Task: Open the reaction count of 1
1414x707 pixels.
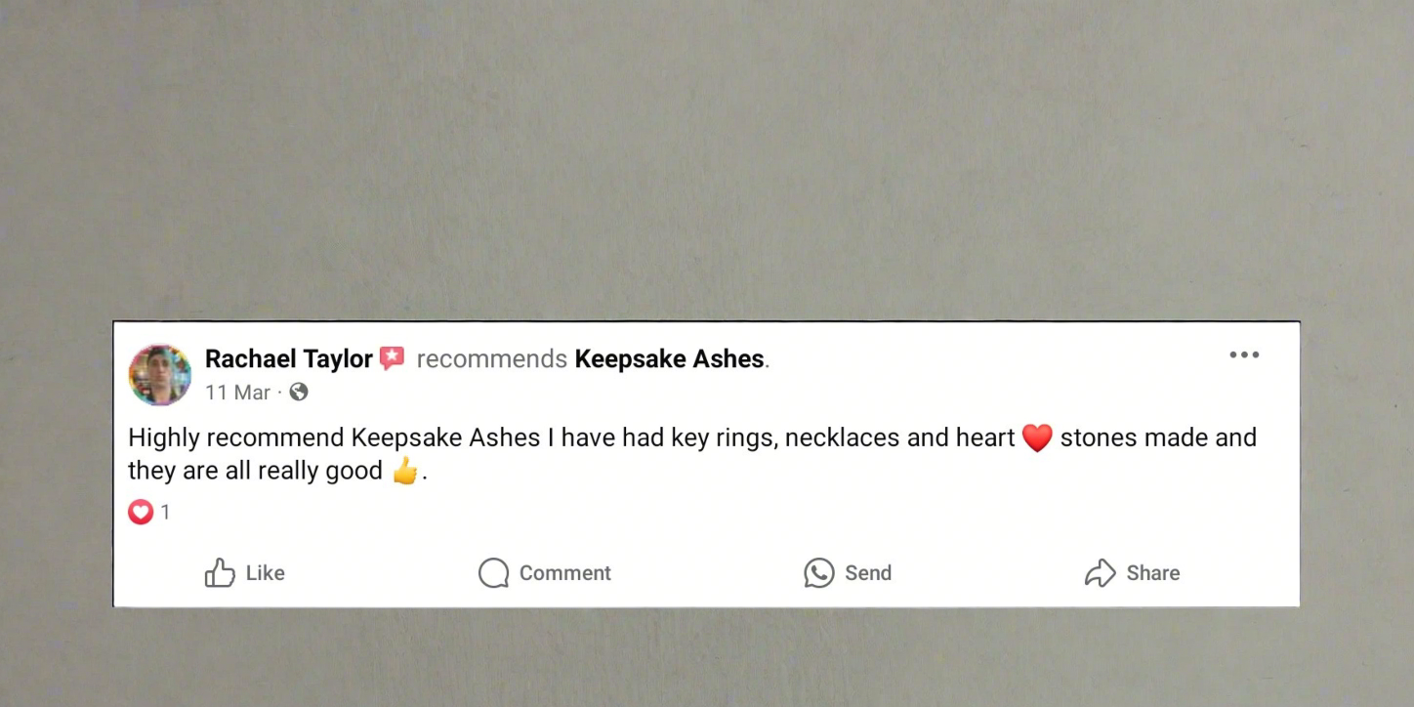Action: 165,513
